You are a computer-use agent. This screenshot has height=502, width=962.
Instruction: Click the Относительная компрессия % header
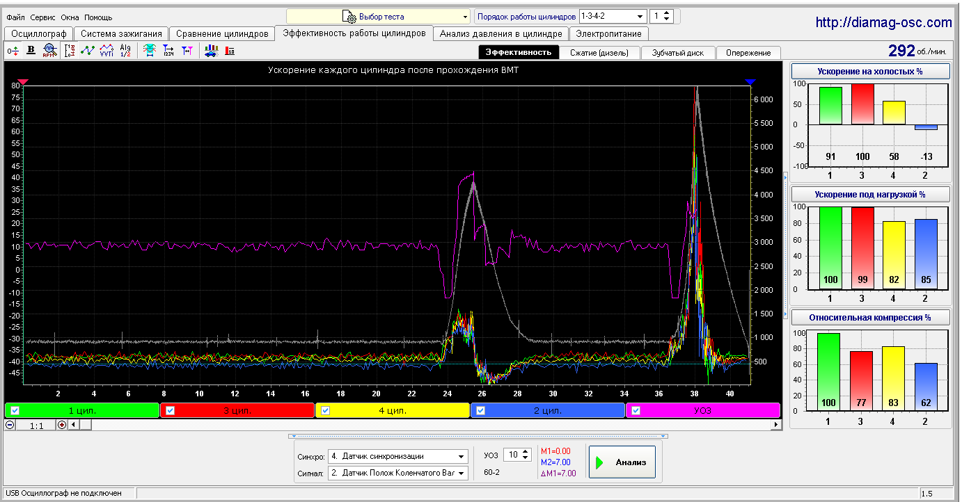(870, 318)
